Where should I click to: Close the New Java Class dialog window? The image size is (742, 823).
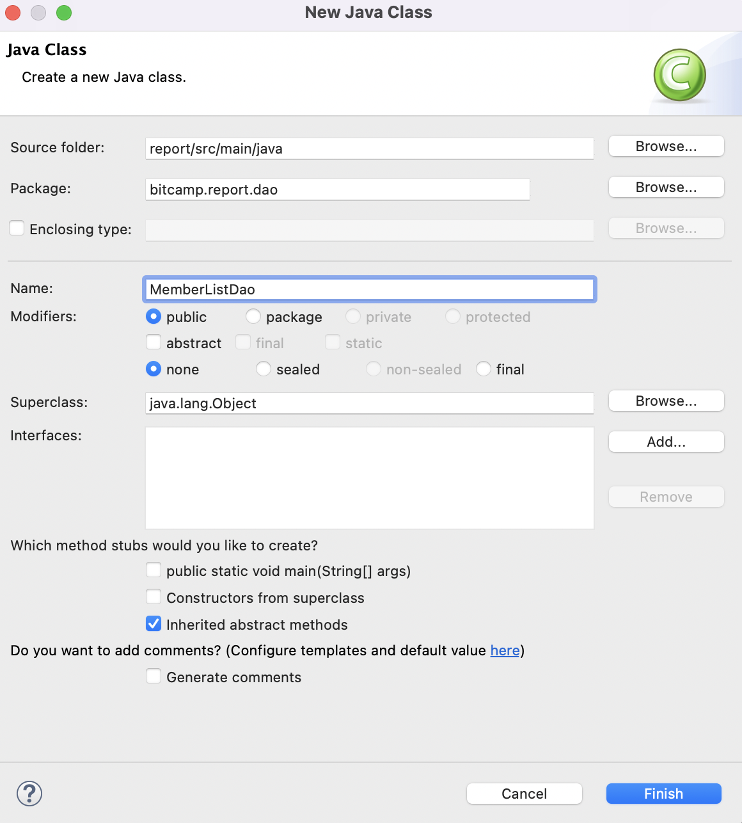click(13, 13)
